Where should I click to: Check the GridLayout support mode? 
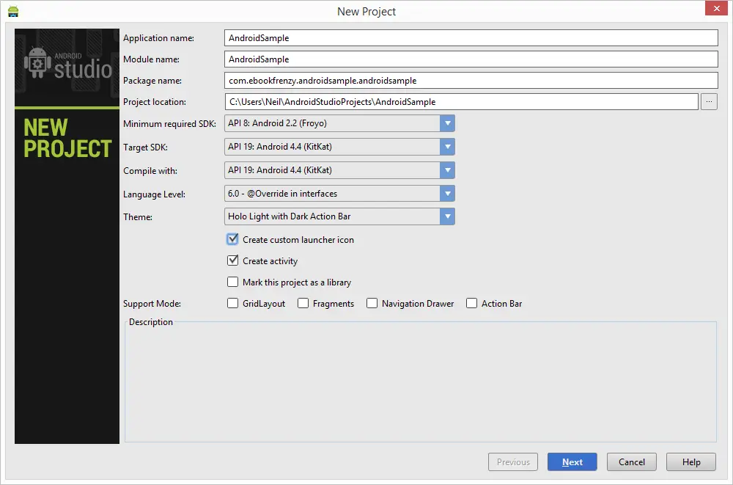pos(232,303)
